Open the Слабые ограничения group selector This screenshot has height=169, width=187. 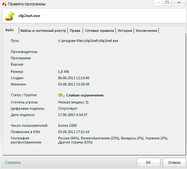pyautogui.click(x=85, y=95)
